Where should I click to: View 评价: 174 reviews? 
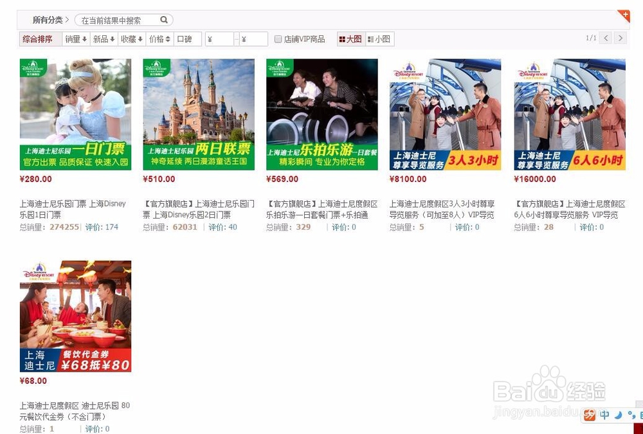click(102, 227)
